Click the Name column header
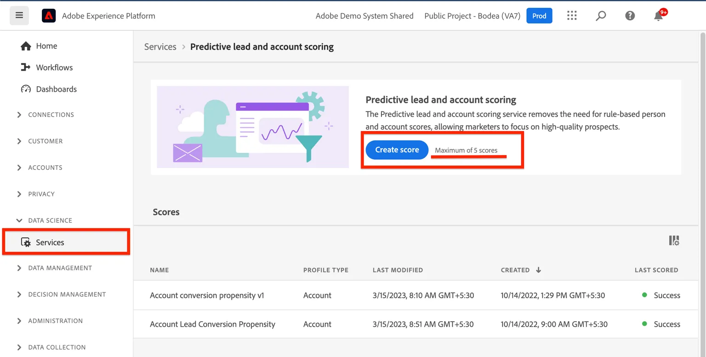 [159, 270]
